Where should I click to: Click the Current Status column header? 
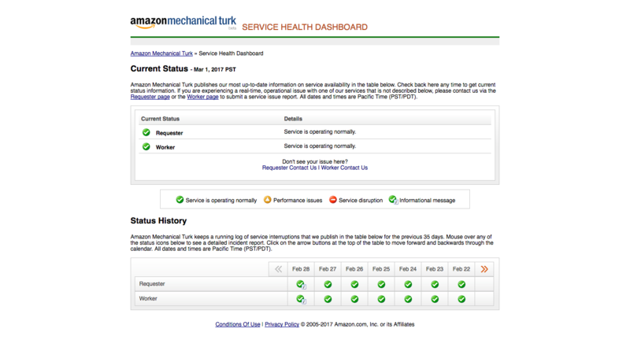click(160, 119)
